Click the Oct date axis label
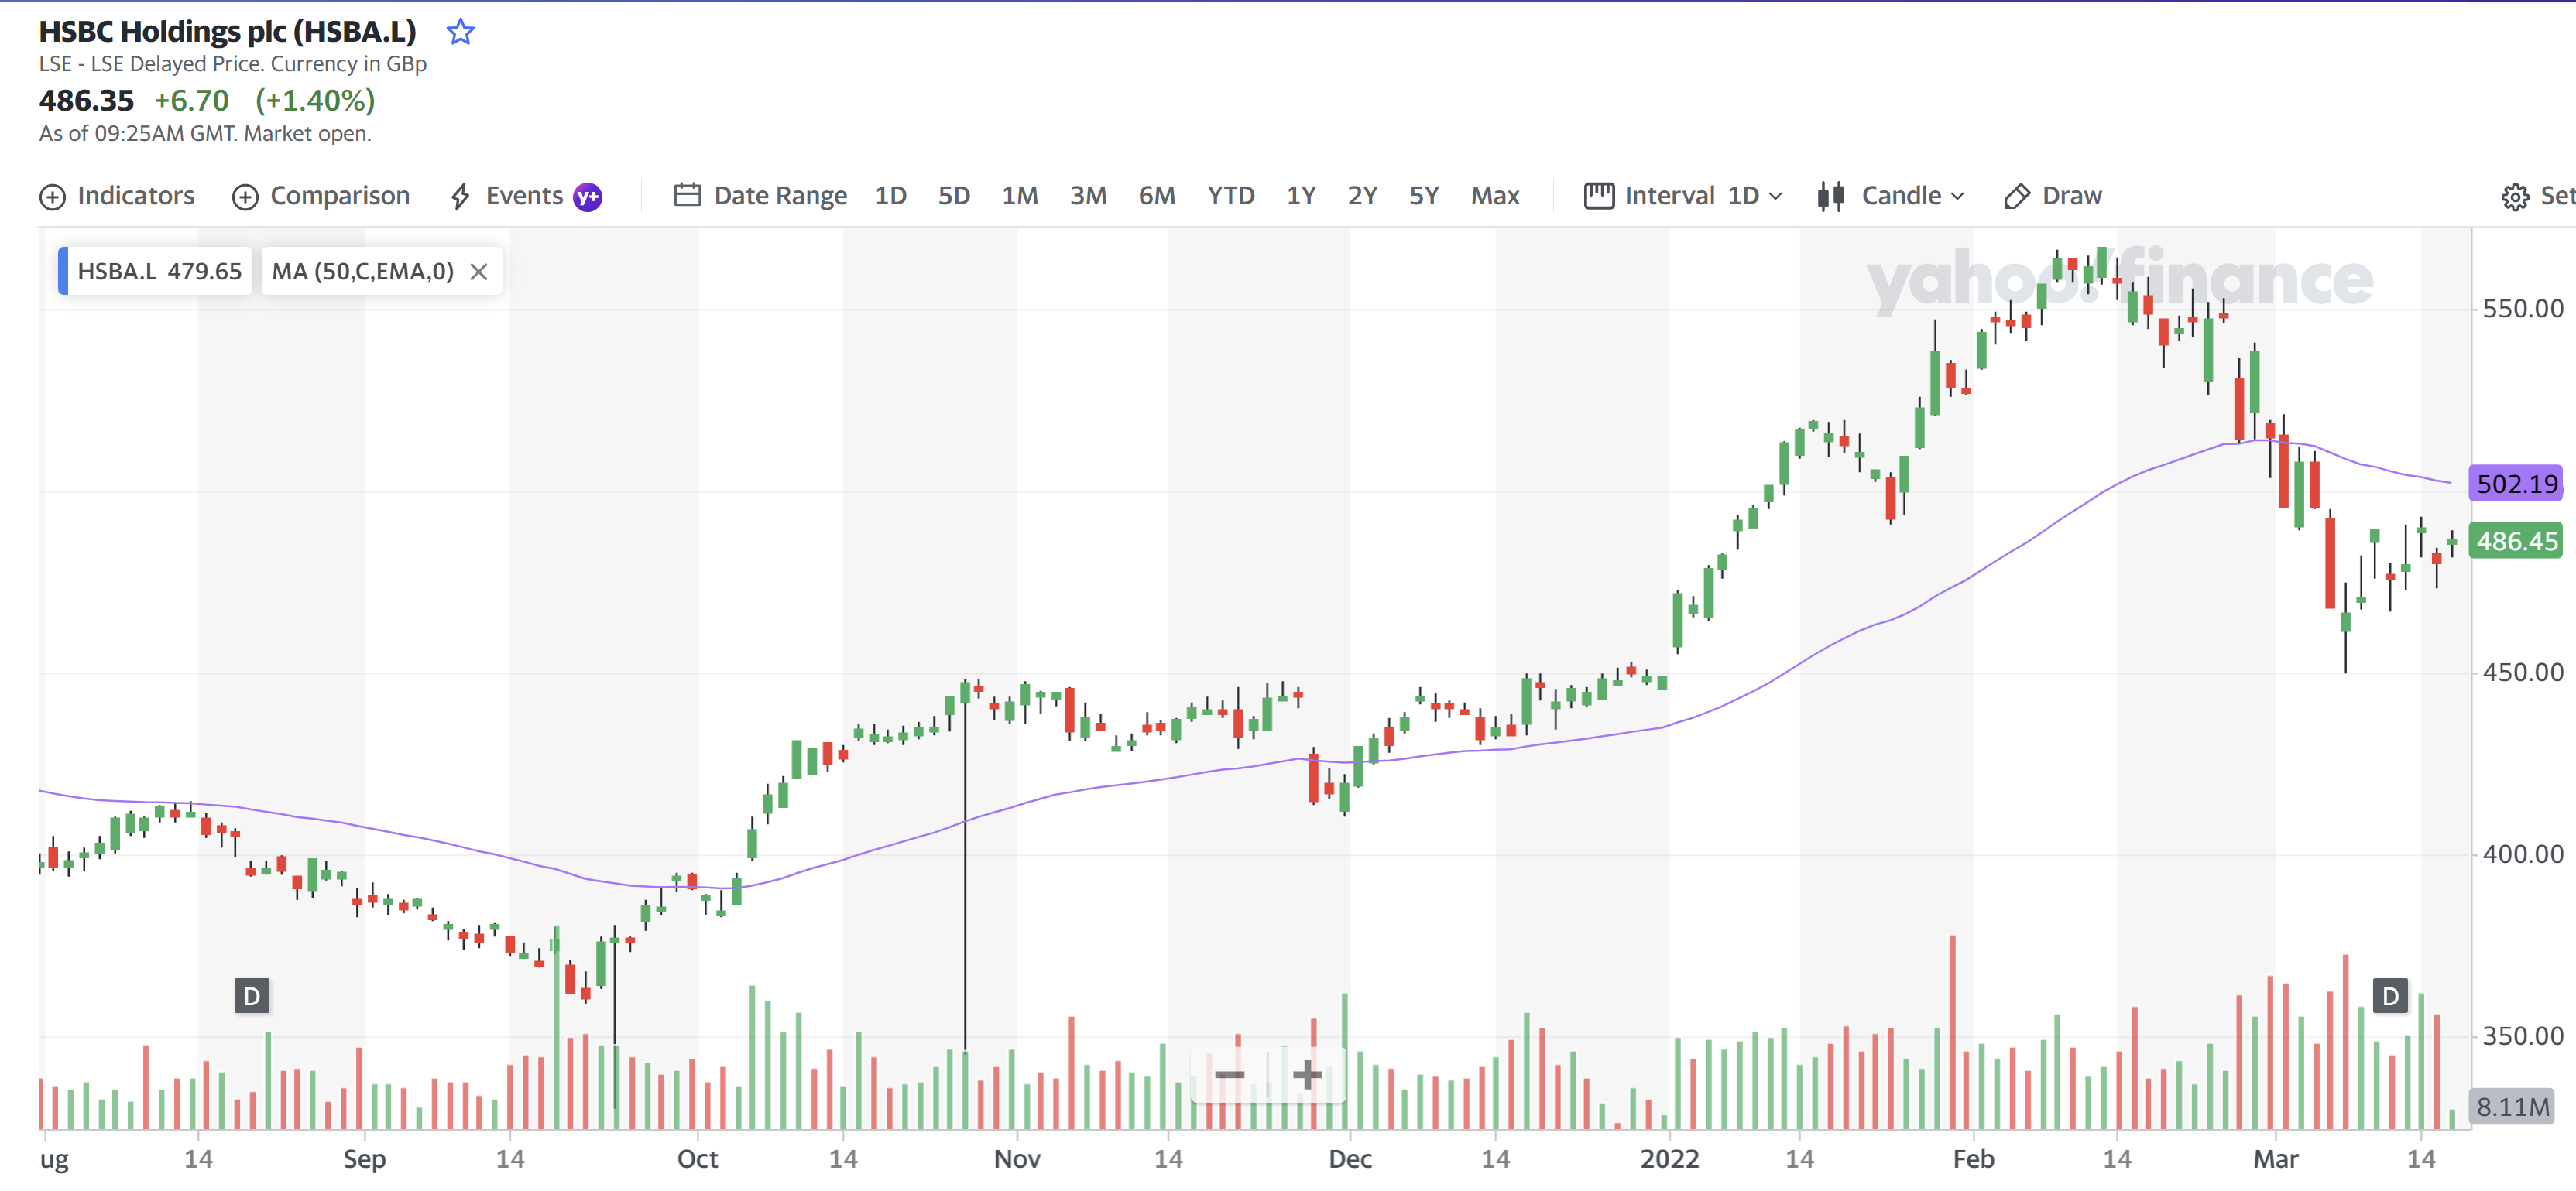2576x1191 pixels. [x=697, y=1159]
